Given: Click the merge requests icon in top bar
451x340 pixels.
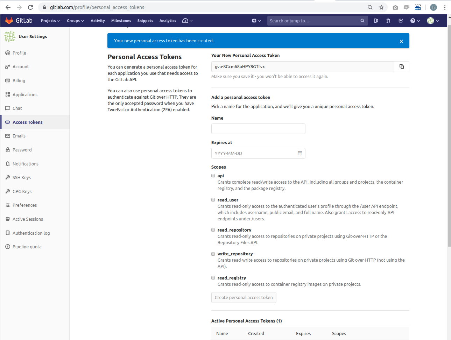Looking at the screenshot, I should click(x=388, y=21).
